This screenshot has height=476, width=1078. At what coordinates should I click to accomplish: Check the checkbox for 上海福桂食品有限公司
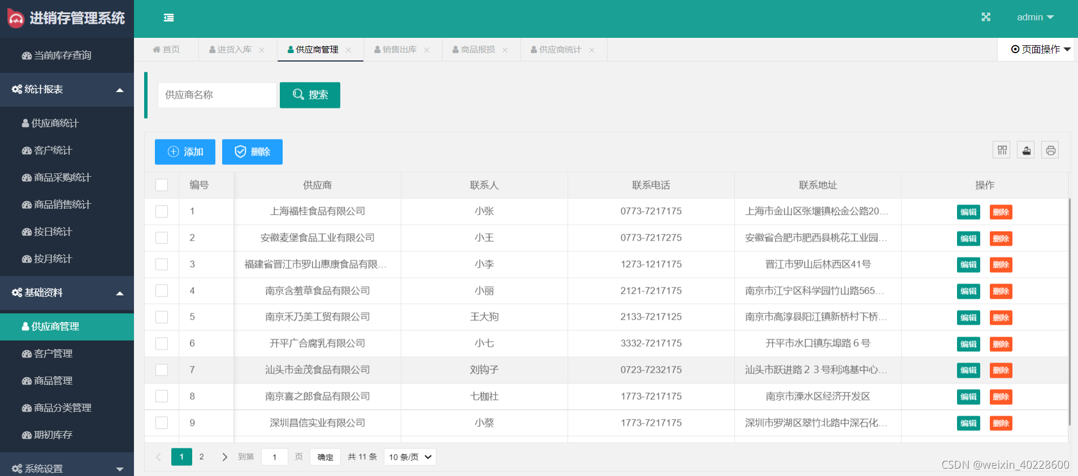162,211
